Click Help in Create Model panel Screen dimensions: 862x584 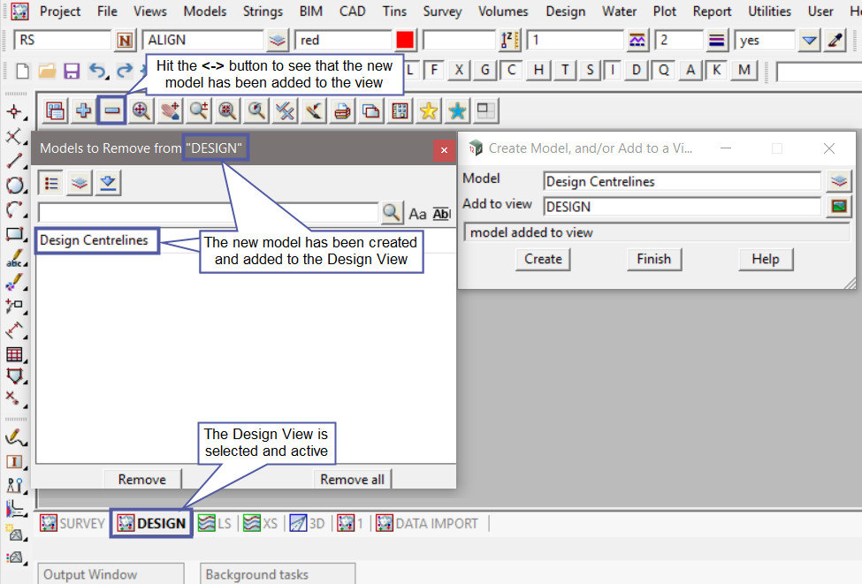(x=766, y=259)
